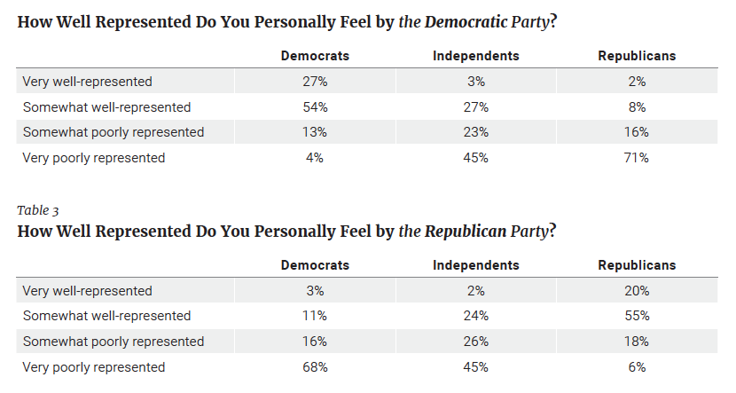Image resolution: width=736 pixels, height=393 pixels.
Task: Click the Independents header in the Republican Party table
Action: (476, 265)
